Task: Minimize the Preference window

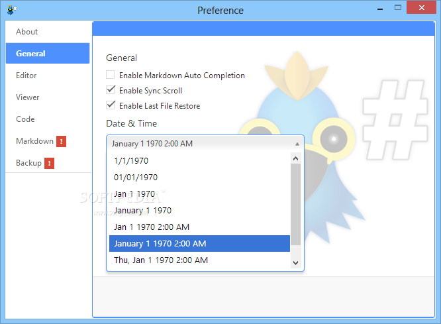Action: coord(380,9)
